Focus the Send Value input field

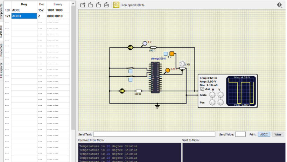pyautogui.click(x=240, y=134)
